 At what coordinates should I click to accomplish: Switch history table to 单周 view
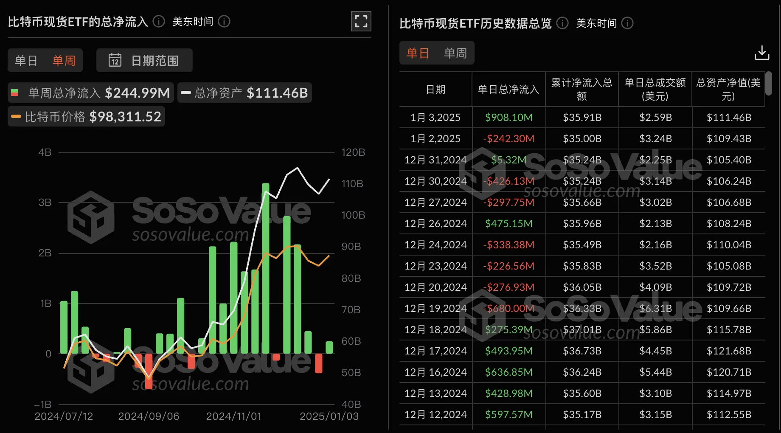tap(455, 53)
